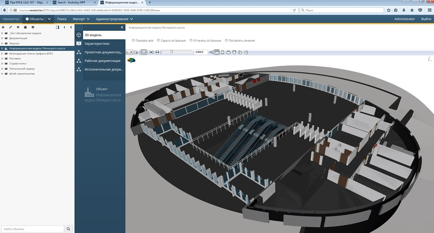This screenshot has height=233, width=434.
Task: Click the section offset slider handle
Action: [171, 52]
